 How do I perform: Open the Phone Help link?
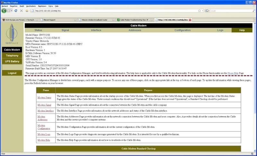pyautogui.click(x=233, y=73)
